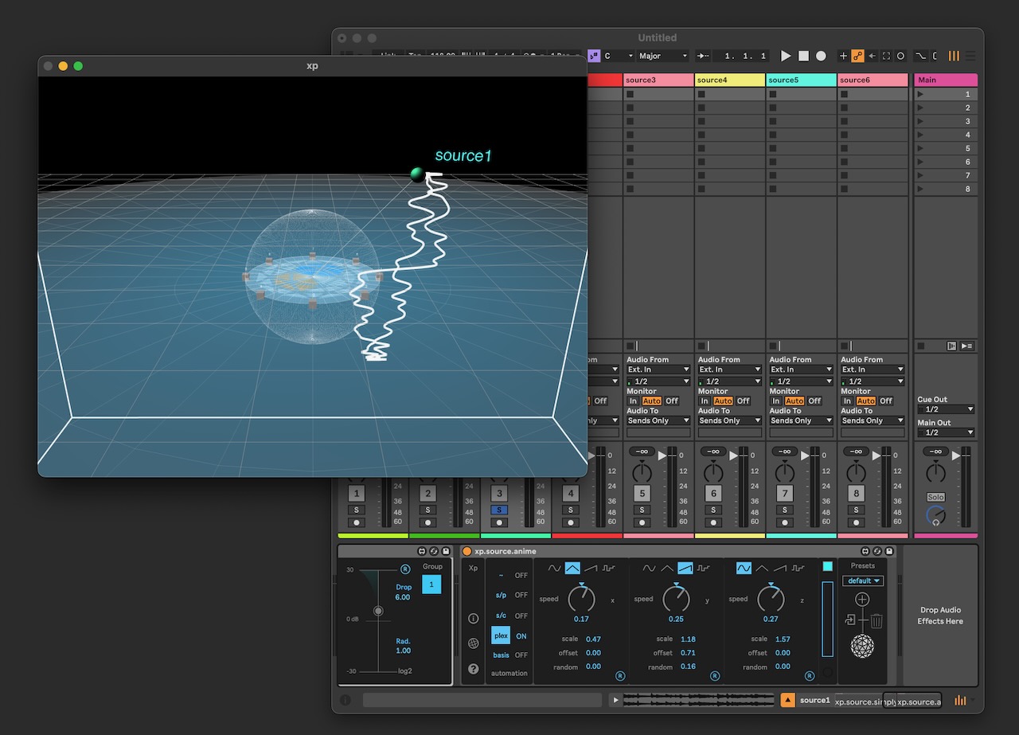This screenshot has height=735, width=1019.
Task: Click the add preset plus circle icon
Action: tap(862, 599)
